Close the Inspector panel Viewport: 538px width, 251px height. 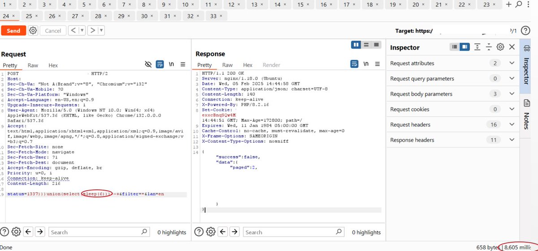click(x=512, y=47)
